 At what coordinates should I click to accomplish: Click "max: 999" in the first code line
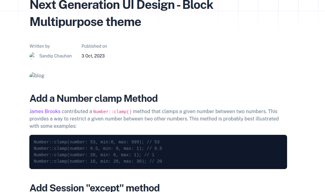[x=129, y=142]
